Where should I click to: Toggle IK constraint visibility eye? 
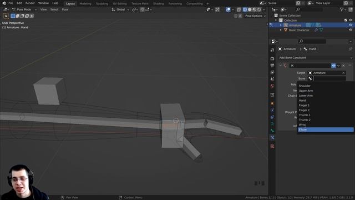[333, 66]
